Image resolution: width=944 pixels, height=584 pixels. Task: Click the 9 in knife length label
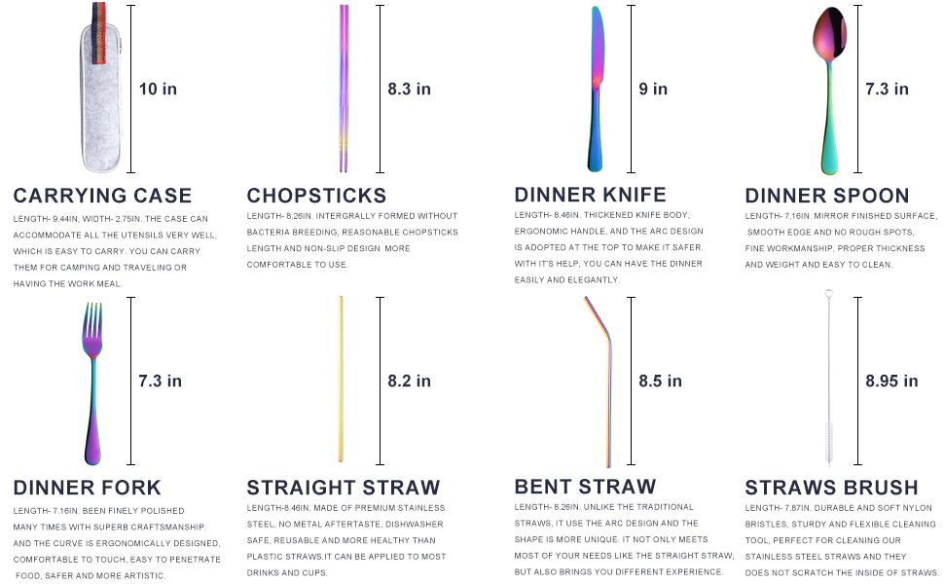(x=653, y=90)
